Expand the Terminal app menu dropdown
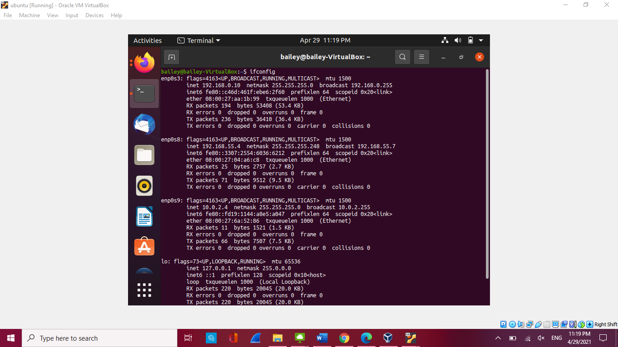Viewport: 618px width, 347px height. (199, 41)
